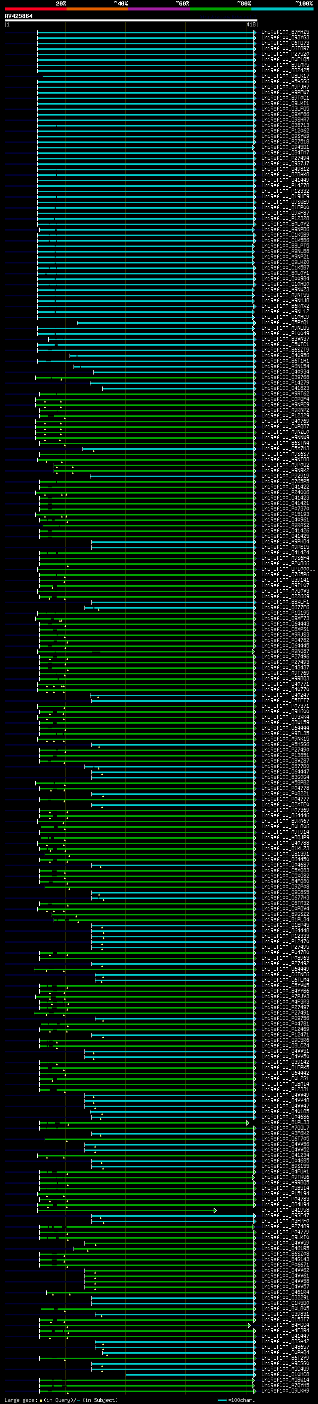This screenshot has width=318, height=1404.
Task: Open hit UniRef100_C8XPS1
Action: (x=285, y=630)
